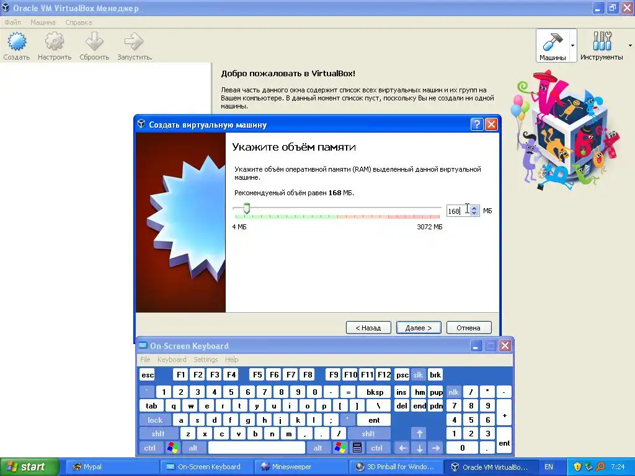
Task: Click the up arrow key
Action: tap(420, 434)
